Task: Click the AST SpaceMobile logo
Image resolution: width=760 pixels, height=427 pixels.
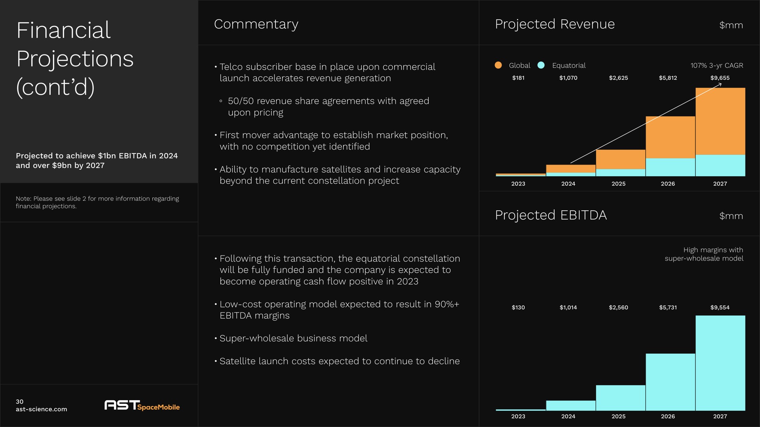Action: [x=142, y=405]
